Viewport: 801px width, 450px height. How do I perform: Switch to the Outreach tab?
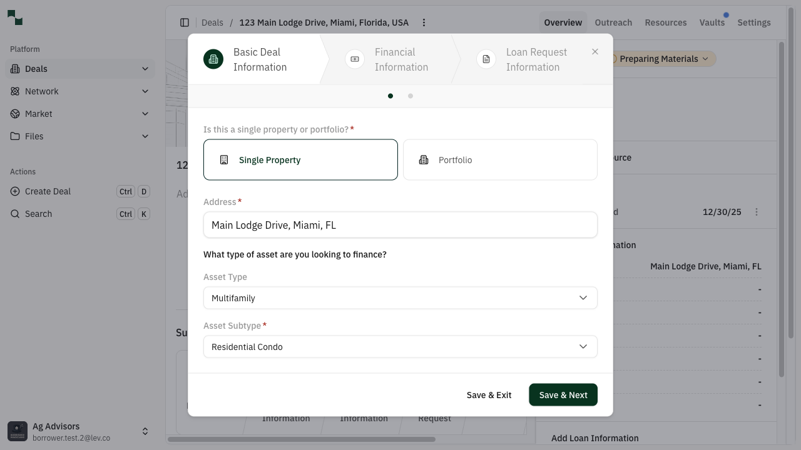pyautogui.click(x=613, y=22)
